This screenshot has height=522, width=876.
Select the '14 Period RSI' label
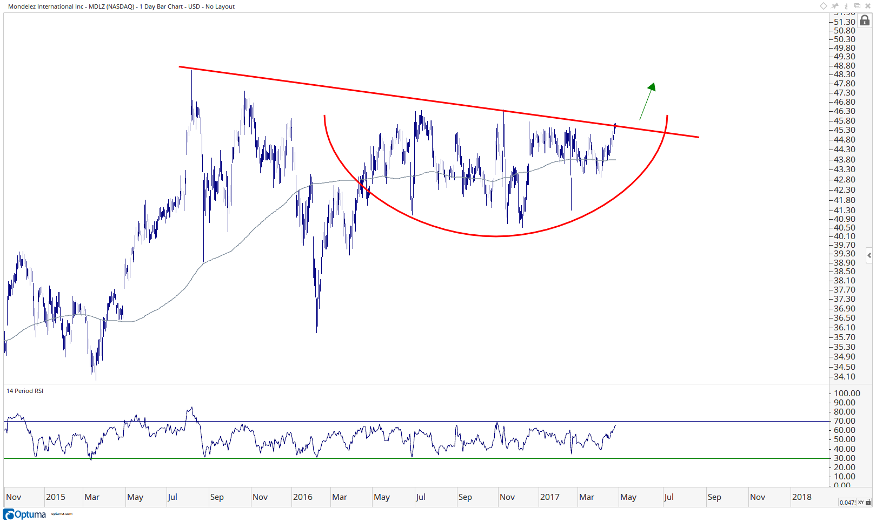(25, 391)
